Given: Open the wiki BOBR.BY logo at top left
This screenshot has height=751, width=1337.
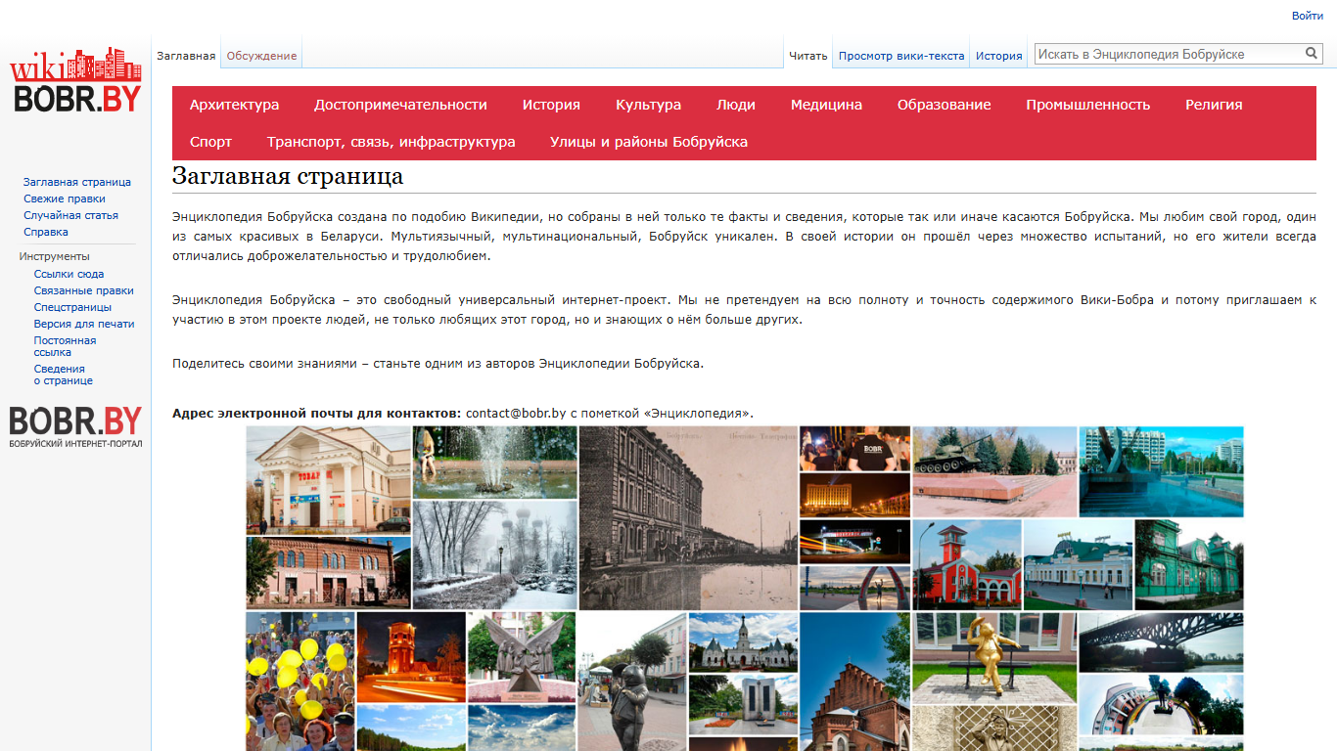Looking at the screenshot, I should tap(75, 79).
